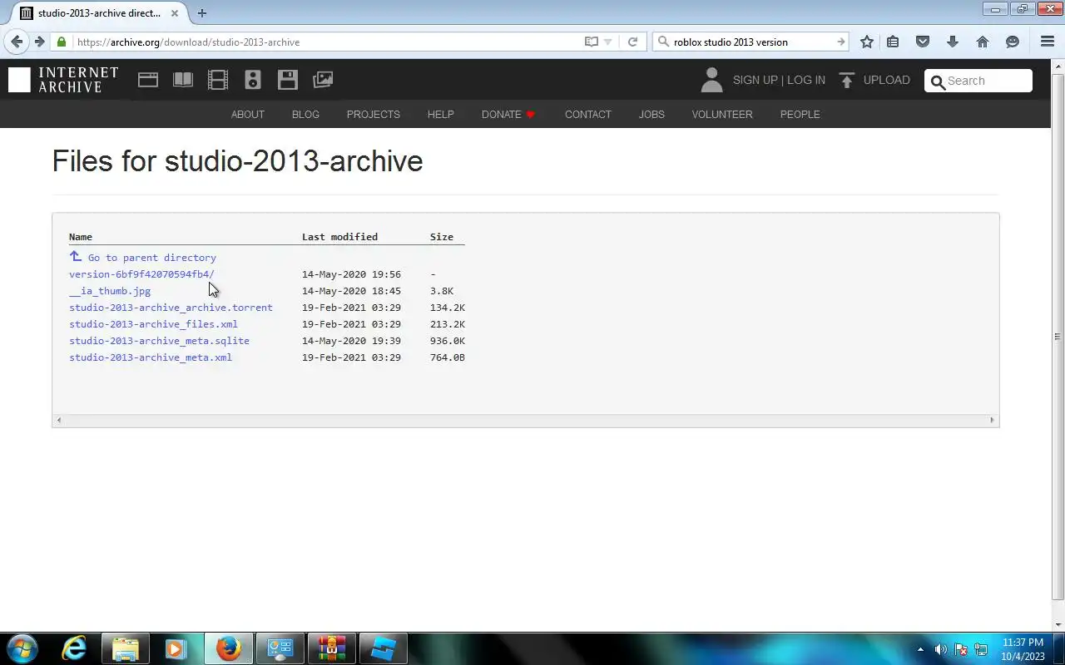
Task: Click the Firefox forward arrow
Action: point(39,42)
